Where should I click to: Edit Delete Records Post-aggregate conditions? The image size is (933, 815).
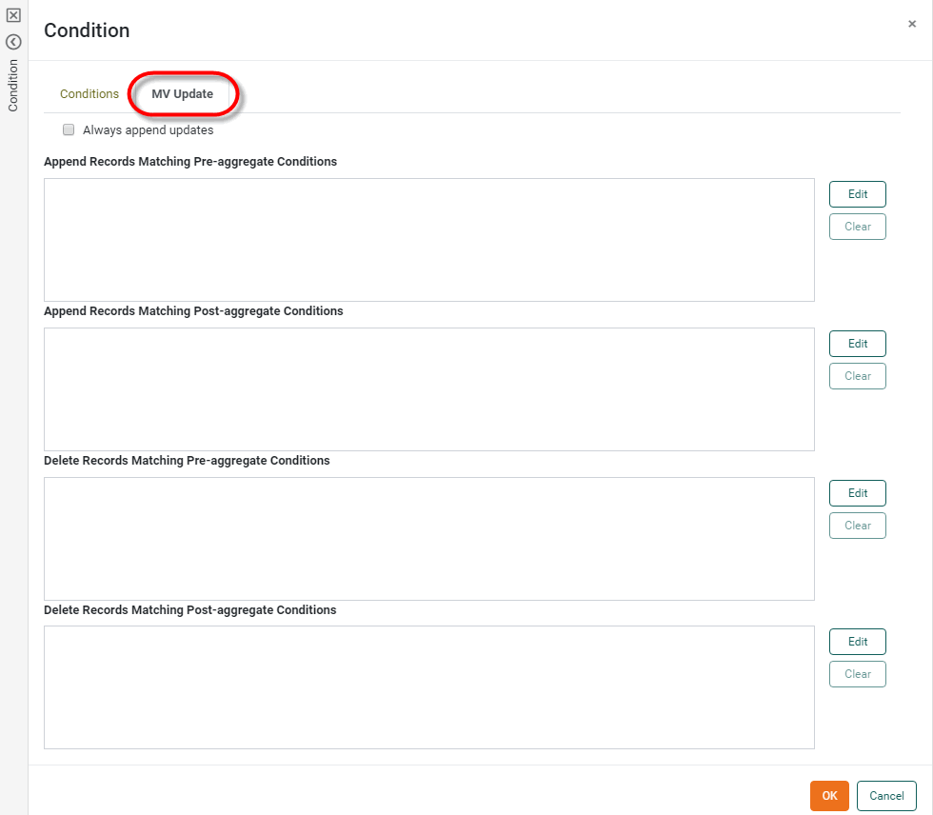[x=857, y=642]
